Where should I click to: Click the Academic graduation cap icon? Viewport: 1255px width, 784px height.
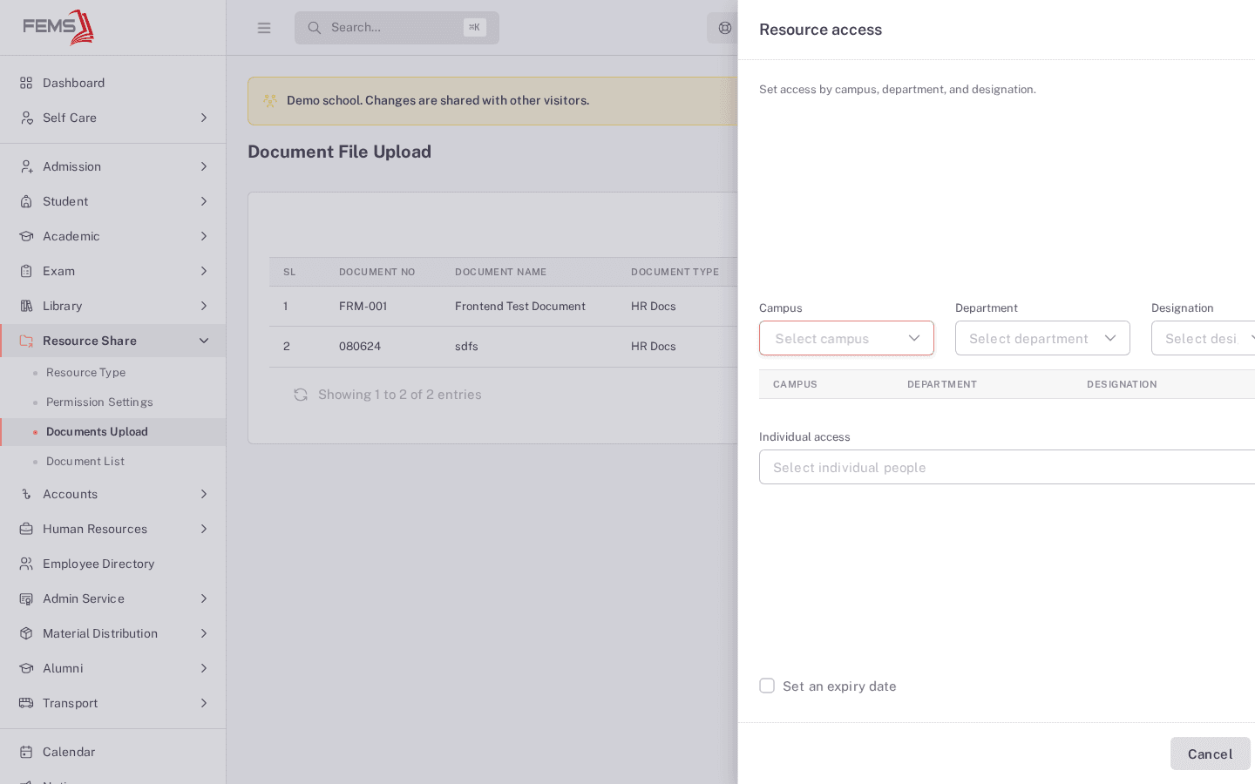tap(26, 236)
